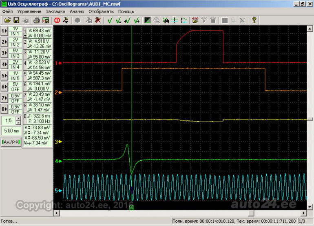This screenshot has height=226, width=314.
Task: Open the Помощь menu
Action: click(x=126, y=11)
